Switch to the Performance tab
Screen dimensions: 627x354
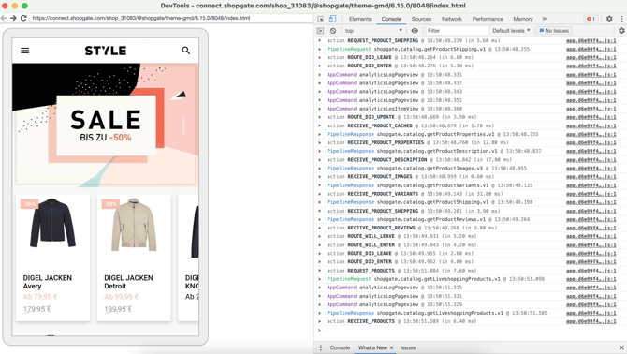coord(488,19)
